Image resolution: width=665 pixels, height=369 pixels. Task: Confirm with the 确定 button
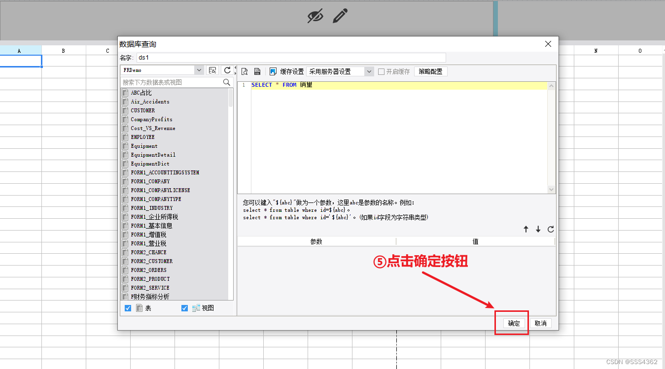514,323
